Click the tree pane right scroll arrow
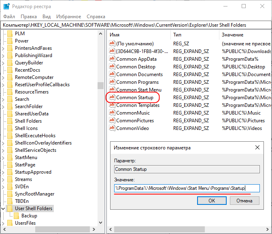This screenshot has width=272, height=234. coord(93,229)
